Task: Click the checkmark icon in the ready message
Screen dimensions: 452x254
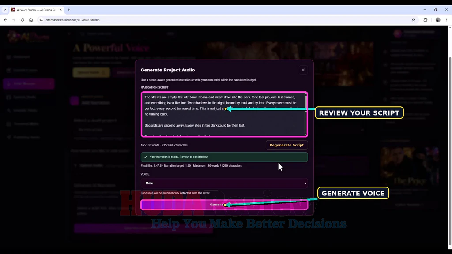Action: click(x=146, y=157)
